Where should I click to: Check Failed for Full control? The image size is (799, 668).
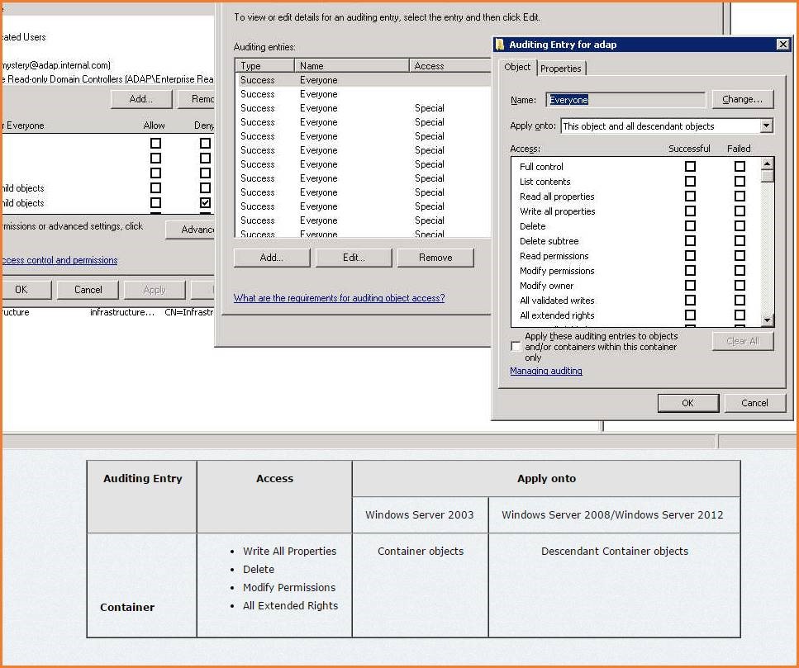click(740, 167)
